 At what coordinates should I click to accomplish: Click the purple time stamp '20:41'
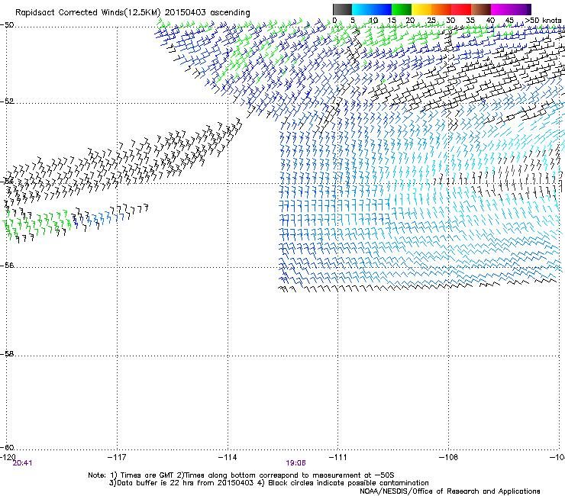(x=22, y=463)
